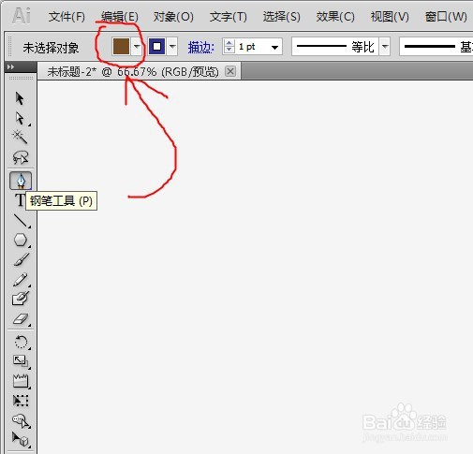
Task: Select the Paintbrush tool
Action: [21, 259]
